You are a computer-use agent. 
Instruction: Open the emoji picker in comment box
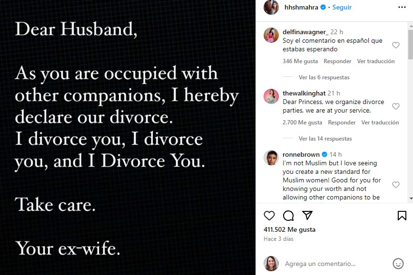(x=398, y=264)
